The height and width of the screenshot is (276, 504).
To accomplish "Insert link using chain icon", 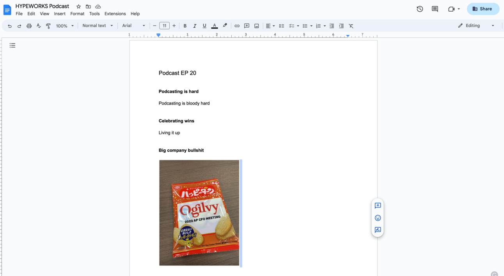I will (x=237, y=26).
